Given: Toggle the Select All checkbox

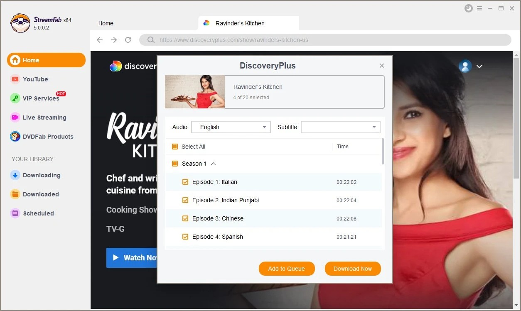Looking at the screenshot, I should click(x=174, y=146).
